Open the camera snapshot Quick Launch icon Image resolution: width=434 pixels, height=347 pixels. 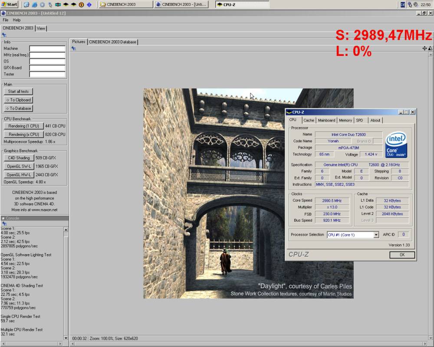point(58,4)
